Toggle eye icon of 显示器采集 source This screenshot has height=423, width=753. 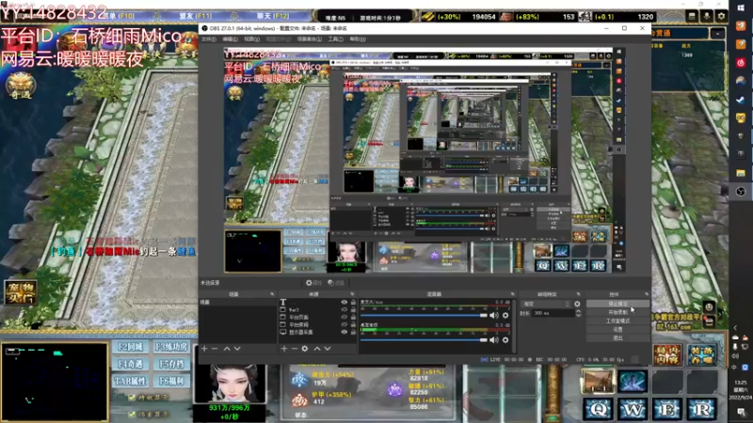(344, 332)
